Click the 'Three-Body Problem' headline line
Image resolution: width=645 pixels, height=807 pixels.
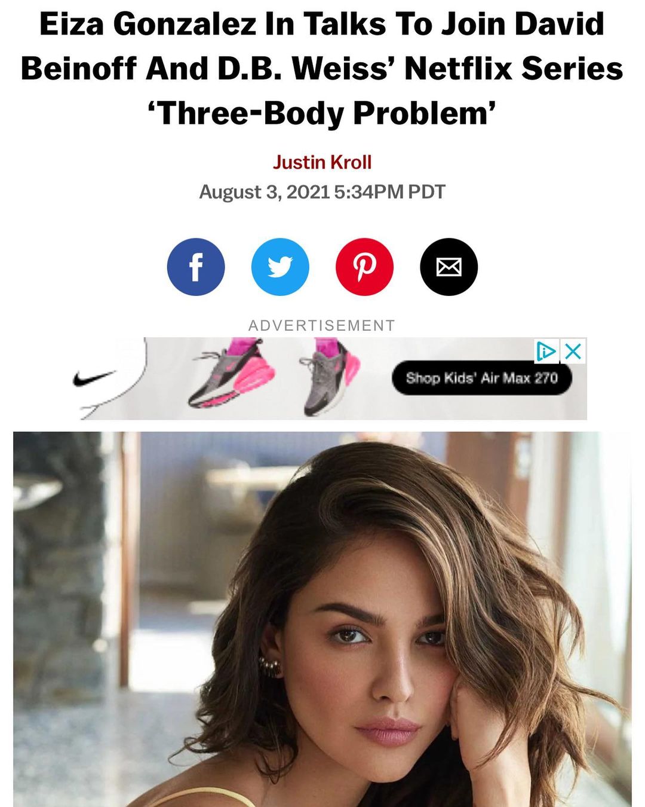[x=322, y=113]
